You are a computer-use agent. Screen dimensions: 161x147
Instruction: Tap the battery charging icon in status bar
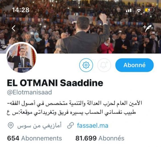pos(149,10)
